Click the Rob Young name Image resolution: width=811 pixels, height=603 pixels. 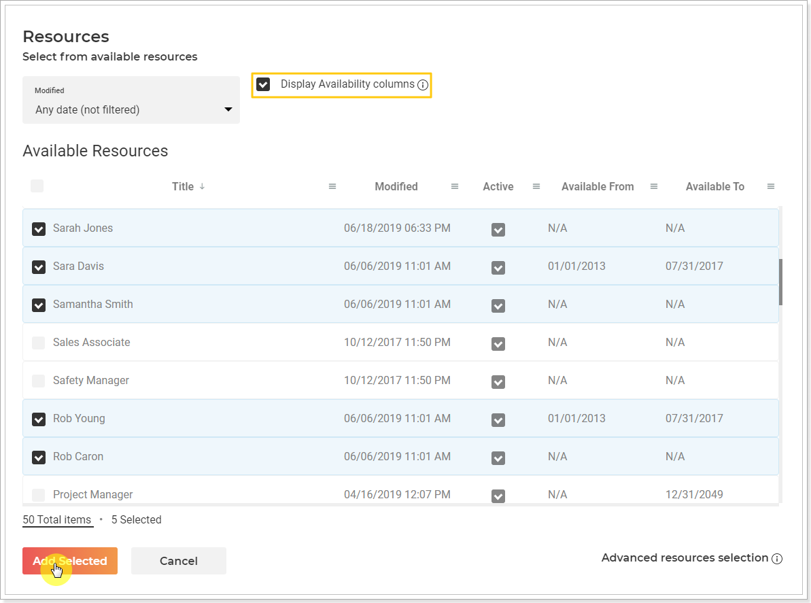79,418
